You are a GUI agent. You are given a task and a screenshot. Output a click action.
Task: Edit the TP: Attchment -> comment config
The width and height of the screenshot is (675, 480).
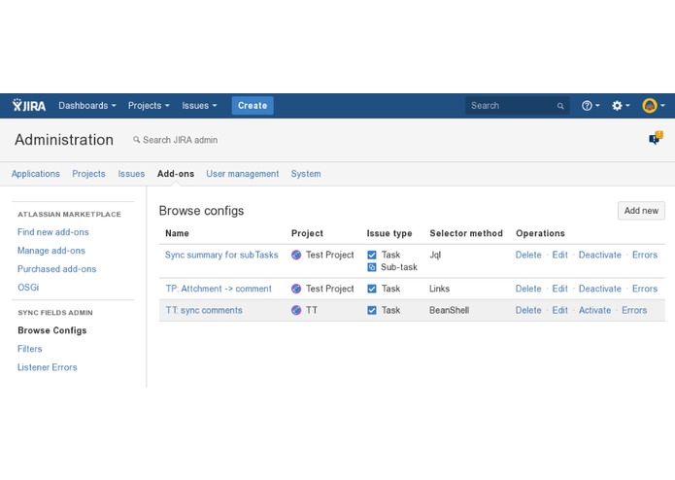point(559,289)
